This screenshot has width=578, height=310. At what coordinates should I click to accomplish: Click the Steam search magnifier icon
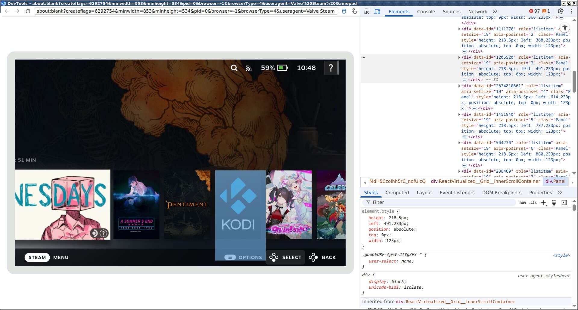pos(234,68)
